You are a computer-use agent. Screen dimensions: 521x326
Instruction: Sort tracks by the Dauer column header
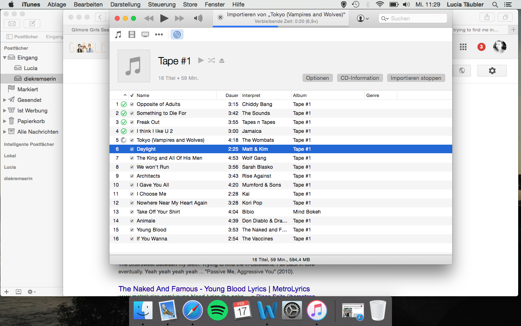pos(232,95)
